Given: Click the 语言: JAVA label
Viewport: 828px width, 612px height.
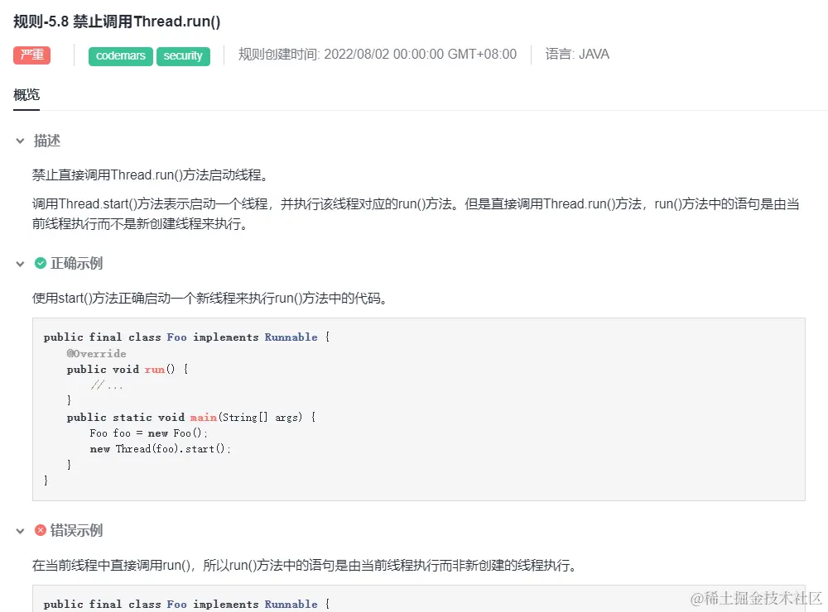Looking at the screenshot, I should tap(577, 55).
